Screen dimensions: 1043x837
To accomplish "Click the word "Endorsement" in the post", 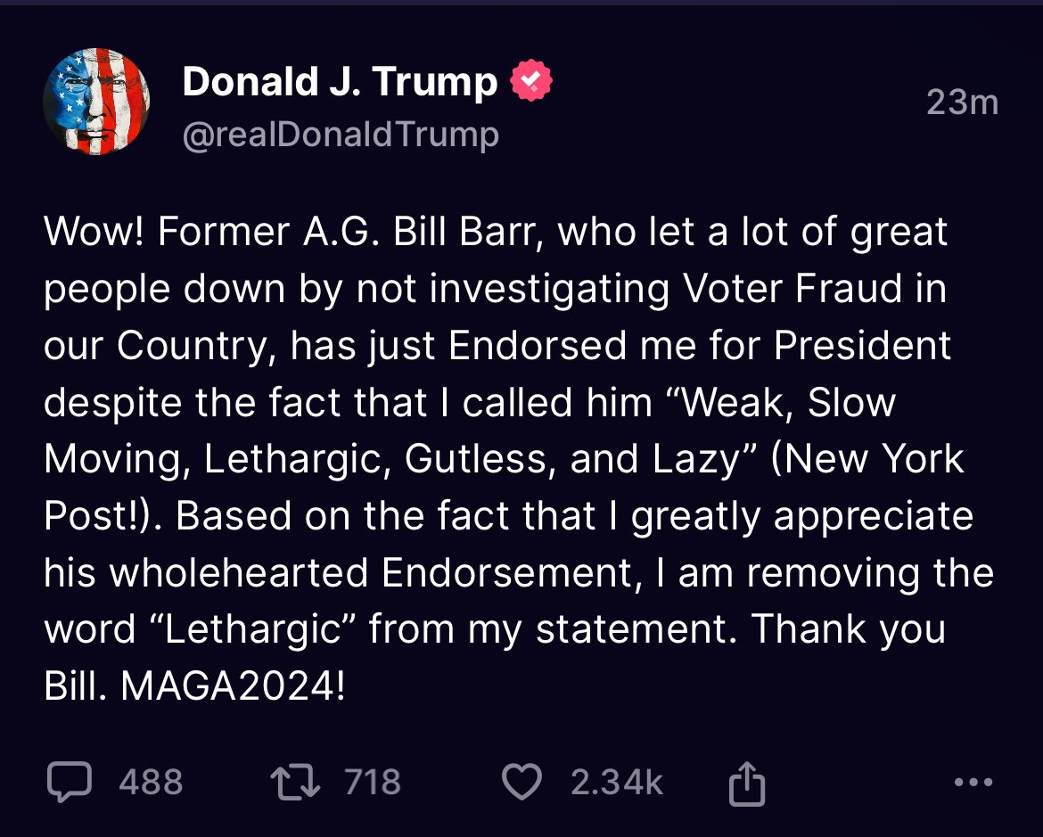I will click(508, 573).
